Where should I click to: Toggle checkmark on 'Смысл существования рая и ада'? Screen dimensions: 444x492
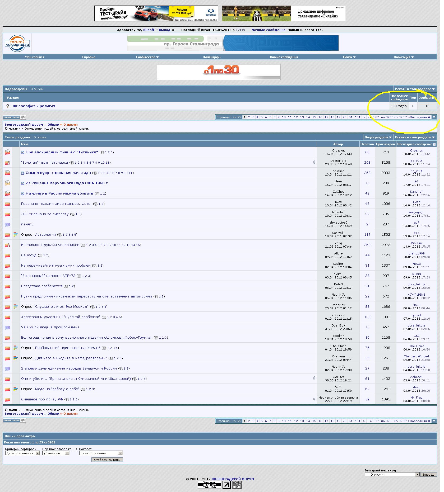[23, 173]
